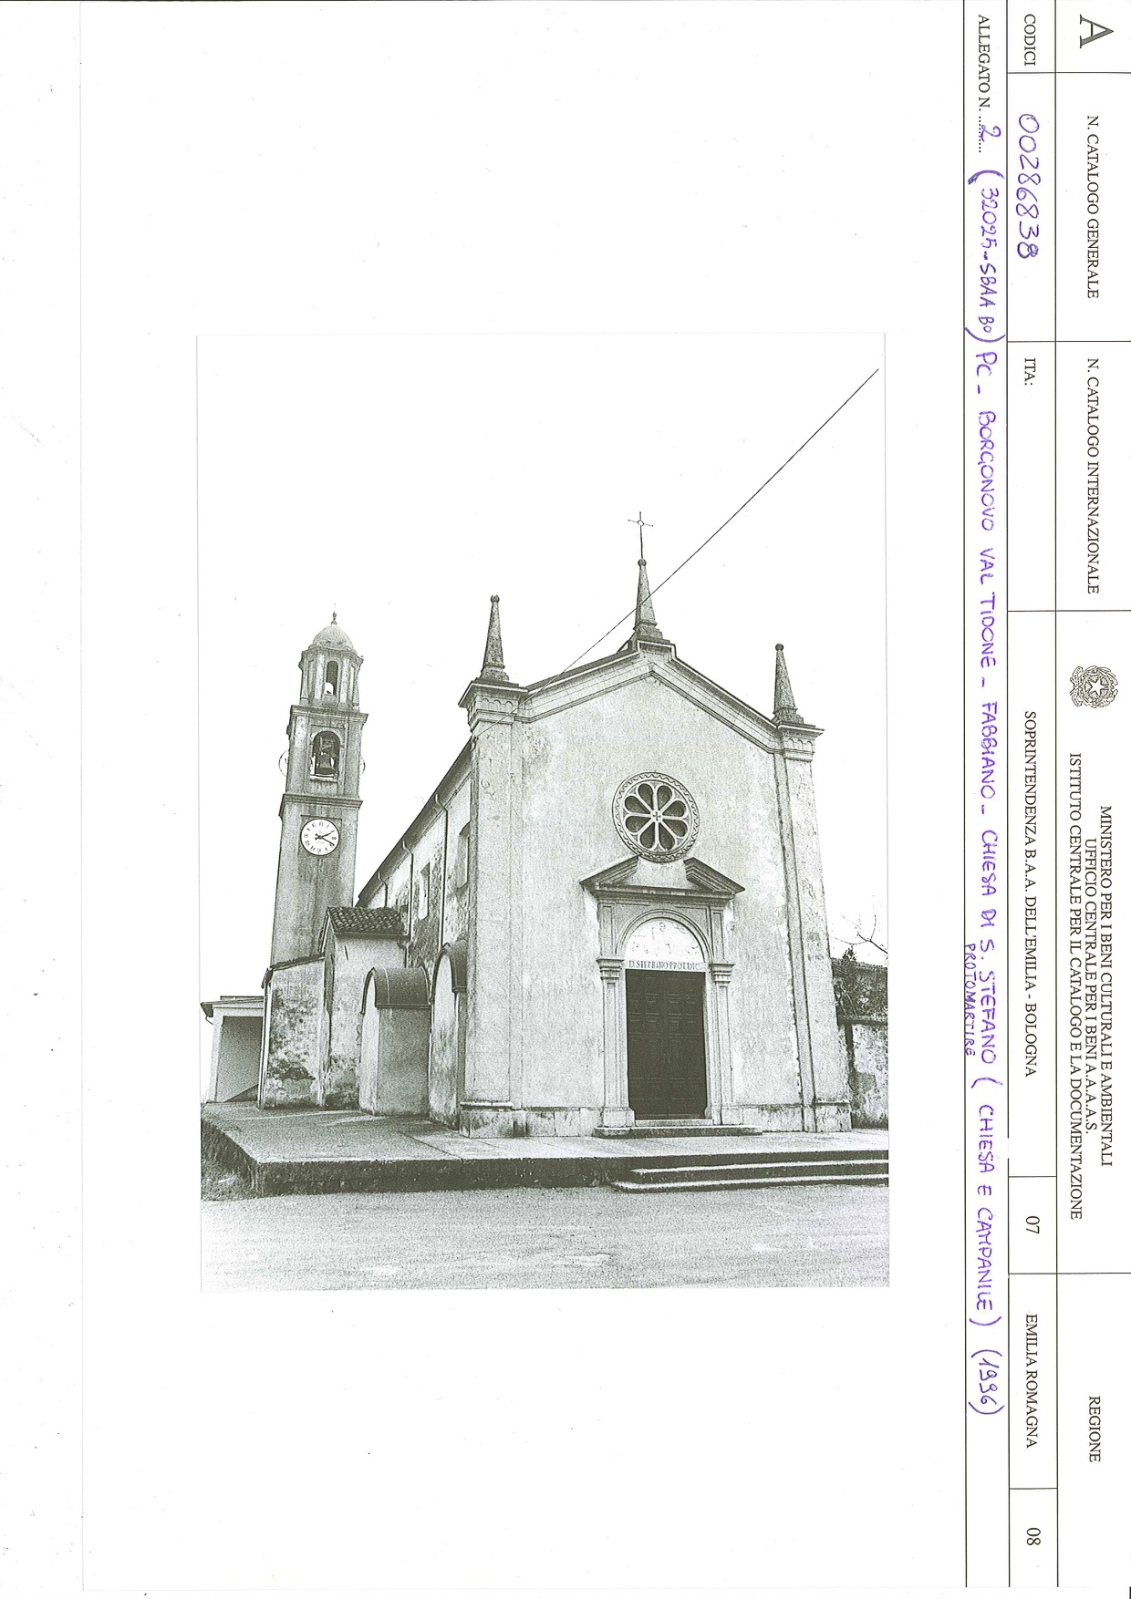Click 'SOPRINTENDENZA B.A.A. DELL'EMILIA - BOLOGNA' text
The height and width of the screenshot is (1599, 1131).
(1030, 893)
